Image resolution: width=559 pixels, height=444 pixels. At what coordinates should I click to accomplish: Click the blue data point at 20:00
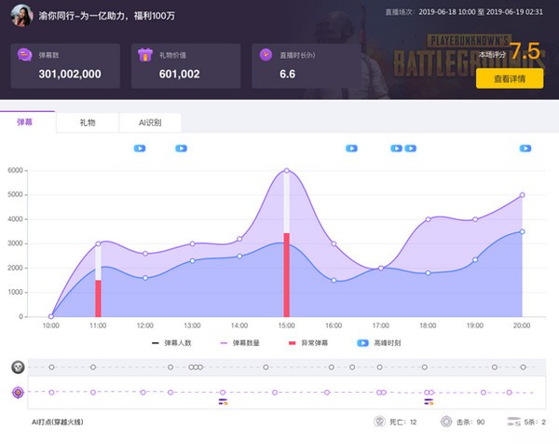coord(523,231)
